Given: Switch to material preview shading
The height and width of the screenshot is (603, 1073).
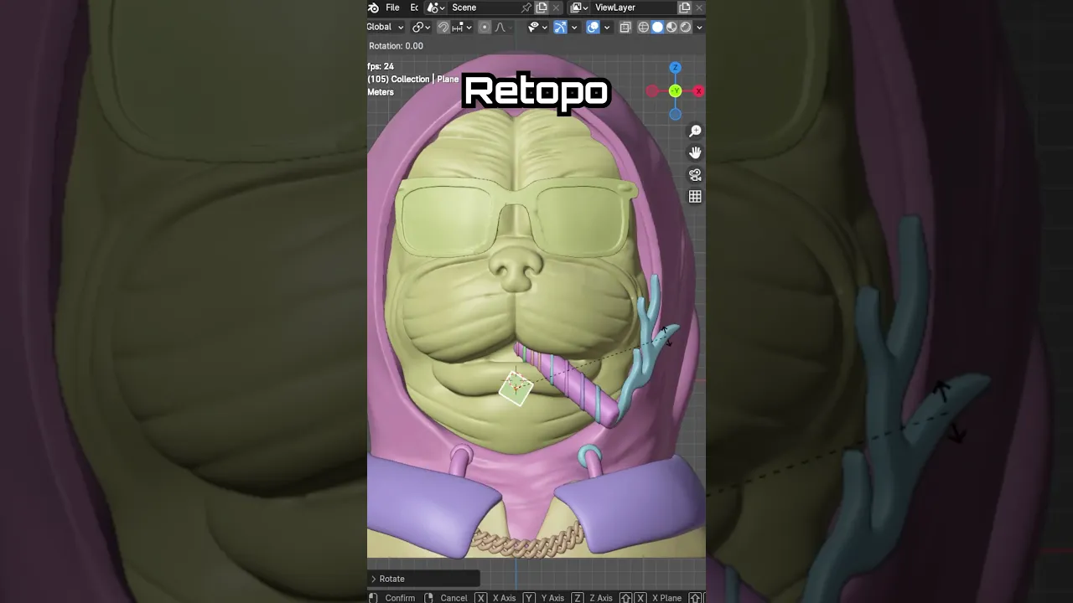Looking at the screenshot, I should click(x=671, y=27).
